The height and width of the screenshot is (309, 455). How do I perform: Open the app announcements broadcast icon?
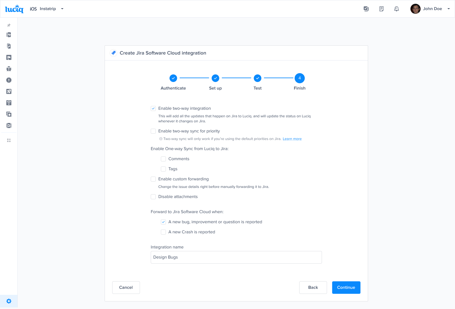[x=9, y=103]
